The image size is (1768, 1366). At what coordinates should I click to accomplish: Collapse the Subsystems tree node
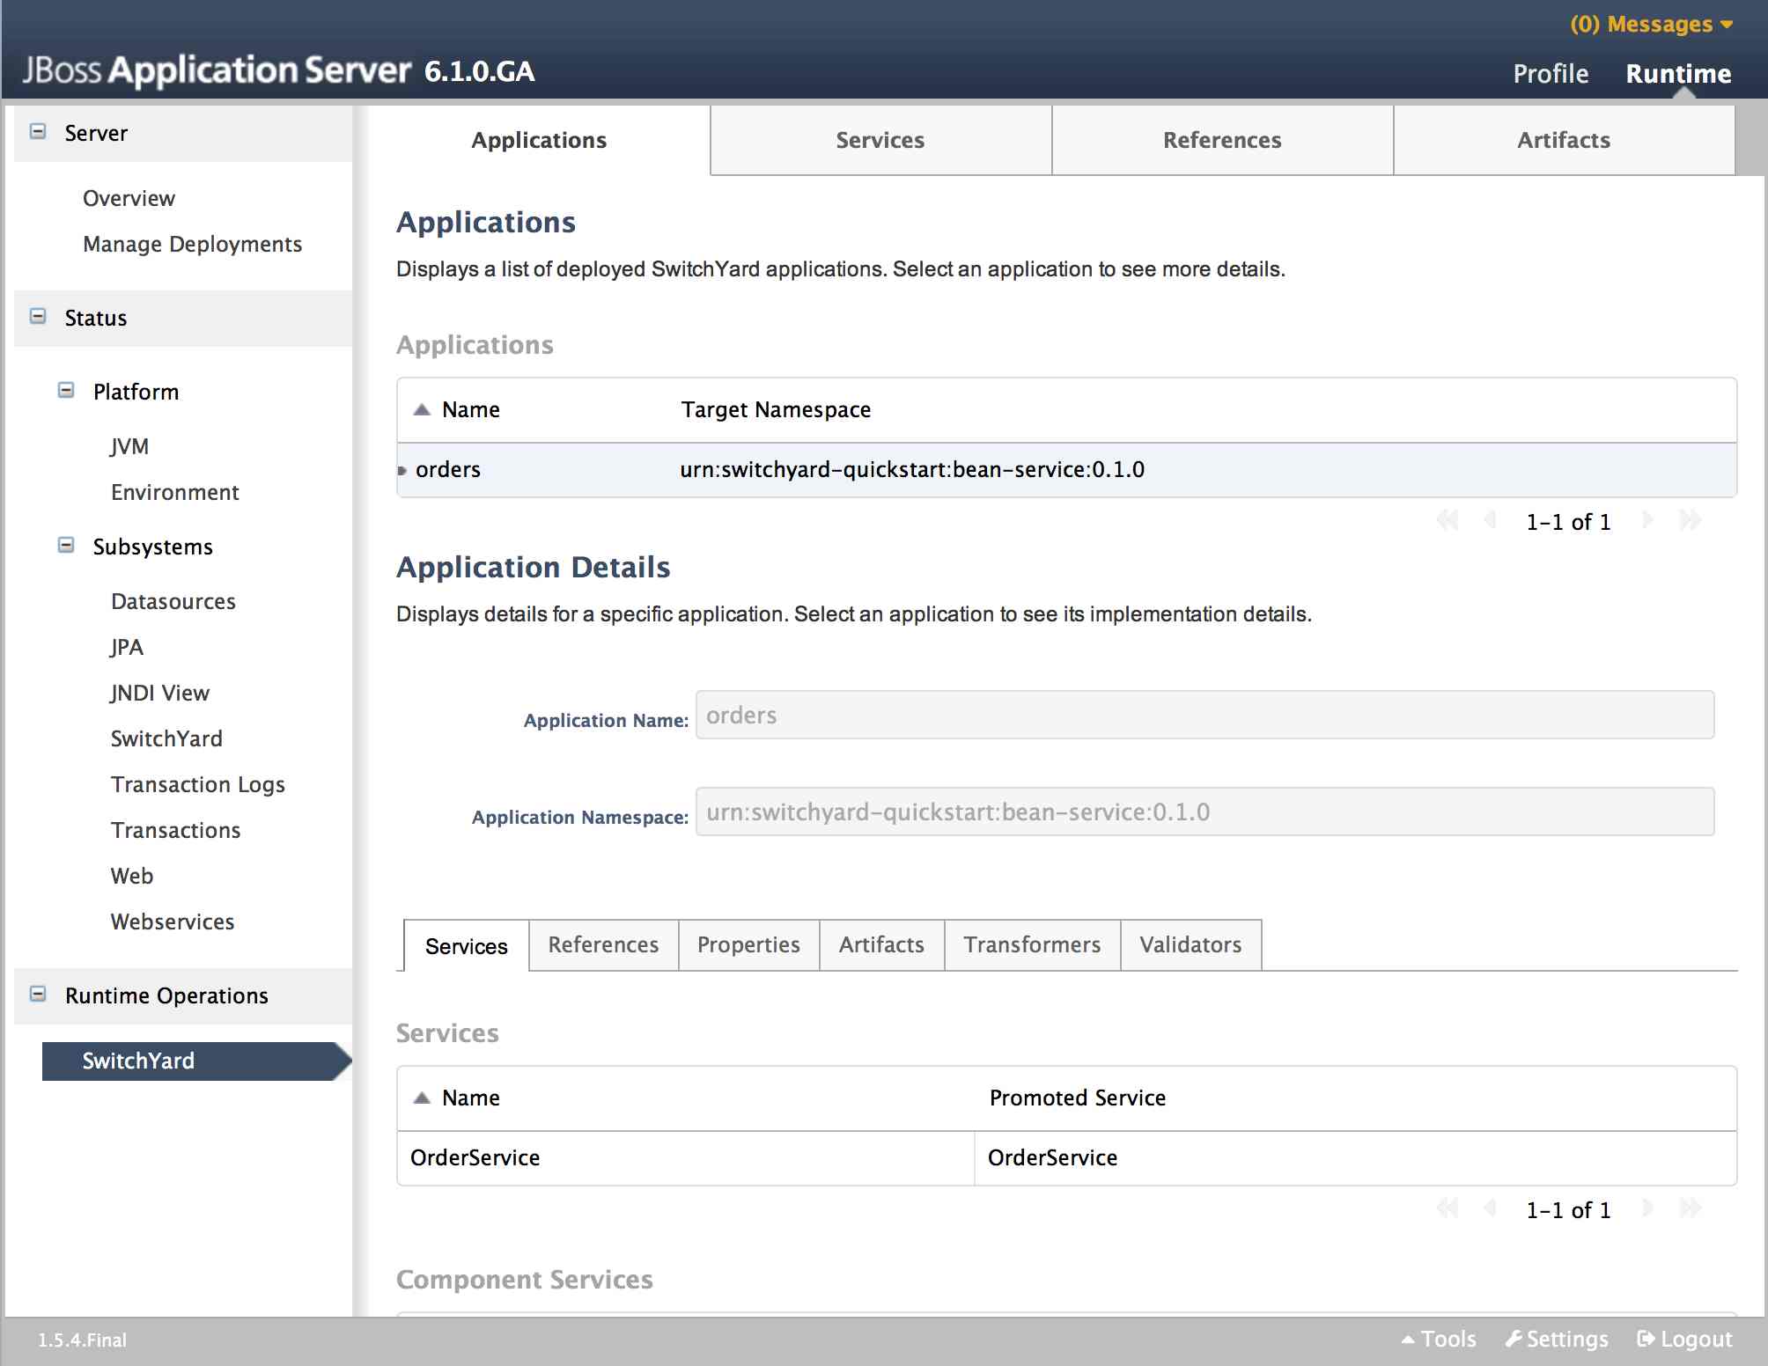tap(66, 546)
